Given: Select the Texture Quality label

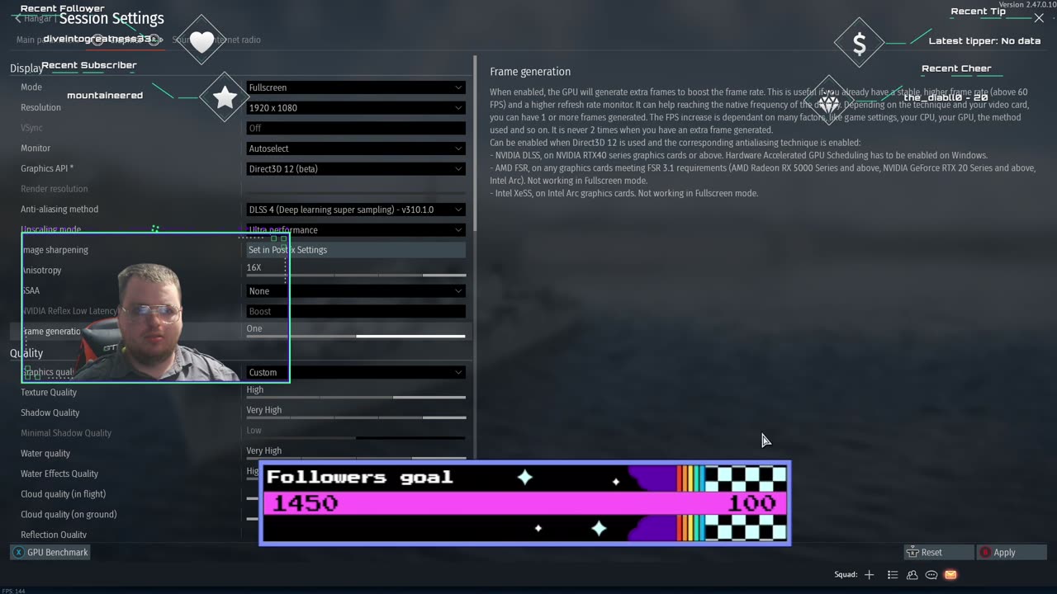Looking at the screenshot, I should pos(49,393).
